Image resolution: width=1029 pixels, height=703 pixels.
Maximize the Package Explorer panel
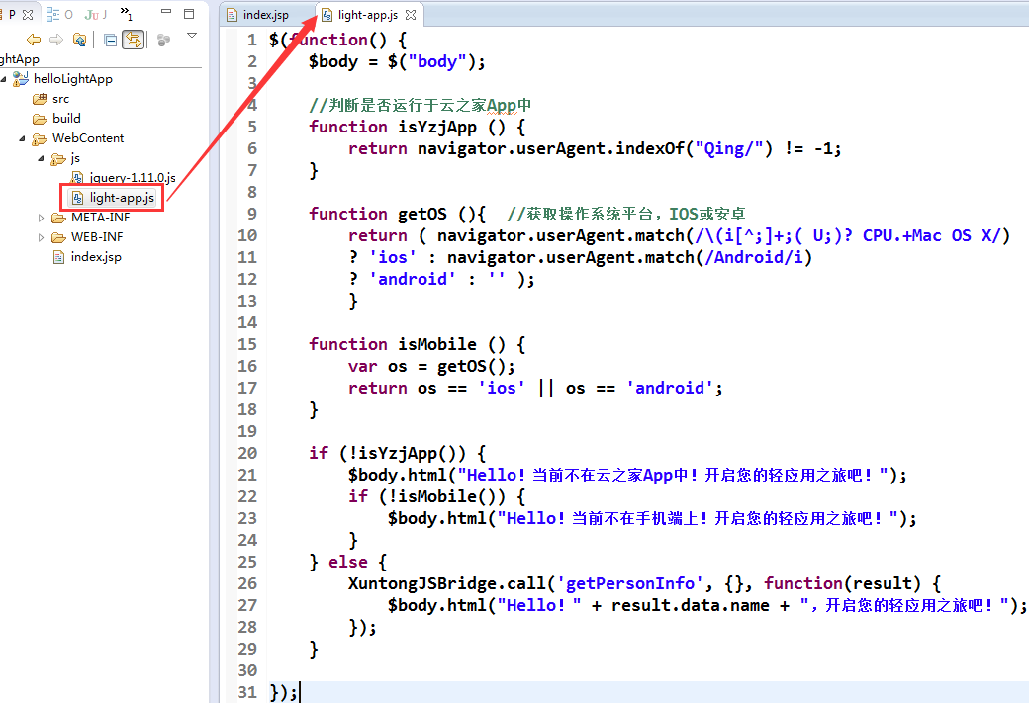point(188,14)
